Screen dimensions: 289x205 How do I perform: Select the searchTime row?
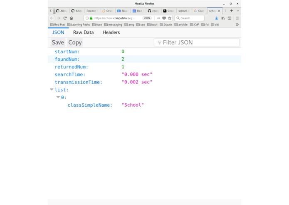[145, 74]
